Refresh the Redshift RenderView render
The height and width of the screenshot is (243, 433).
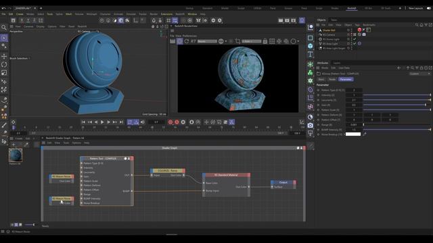pos(187,41)
